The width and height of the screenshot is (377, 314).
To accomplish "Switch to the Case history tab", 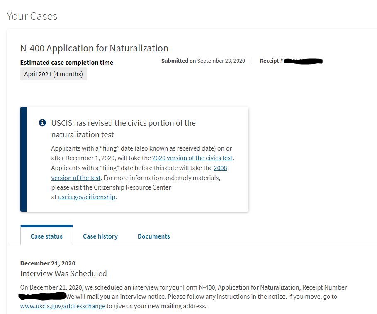I will (x=100, y=236).
